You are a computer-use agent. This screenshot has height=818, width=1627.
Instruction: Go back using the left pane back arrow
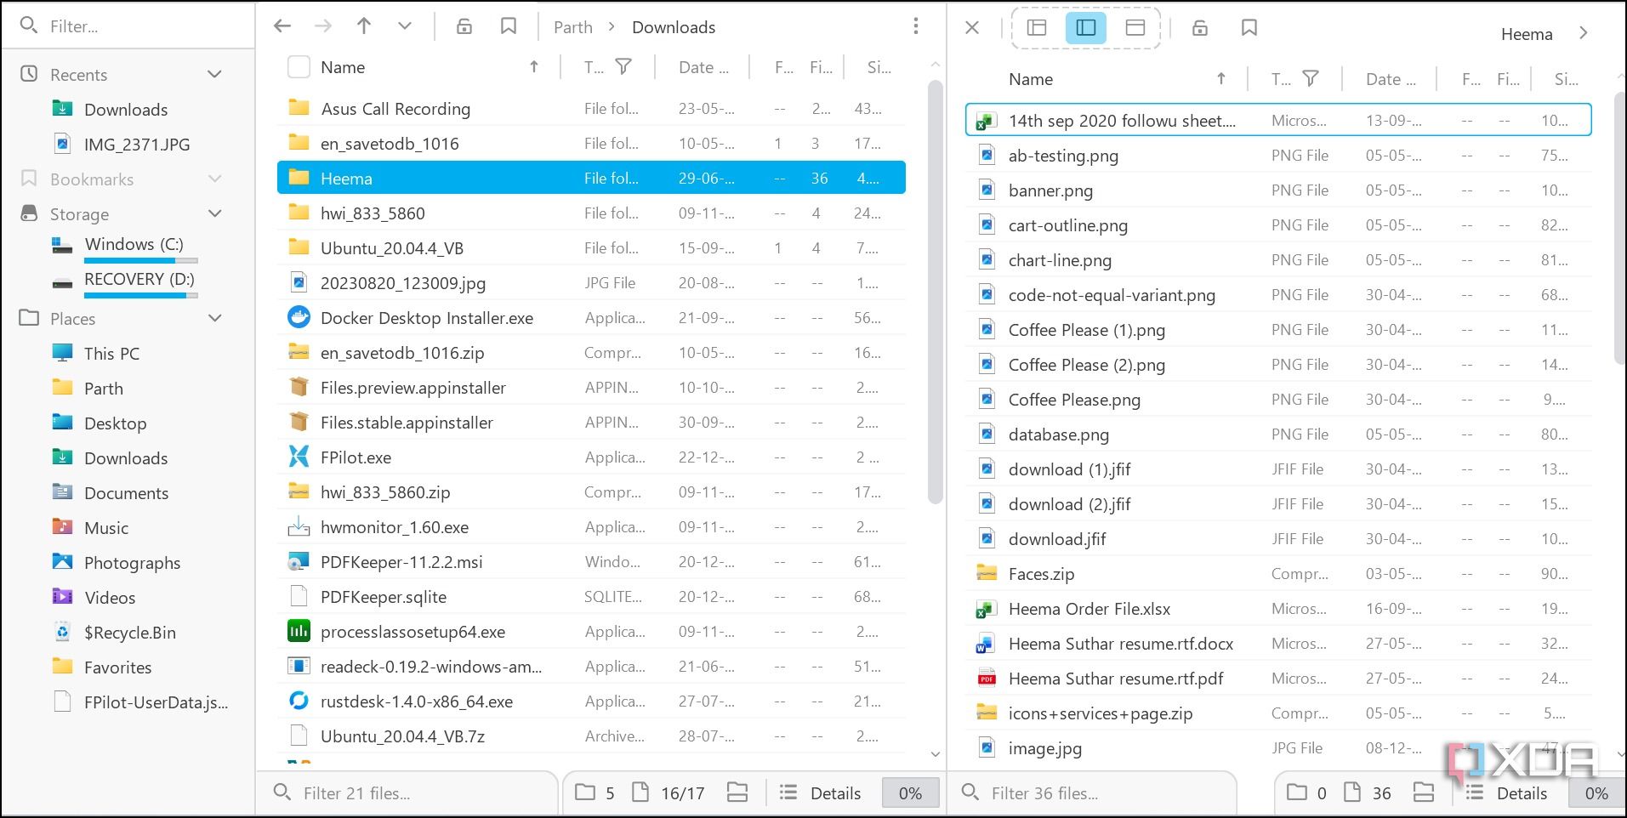pyautogui.click(x=282, y=27)
